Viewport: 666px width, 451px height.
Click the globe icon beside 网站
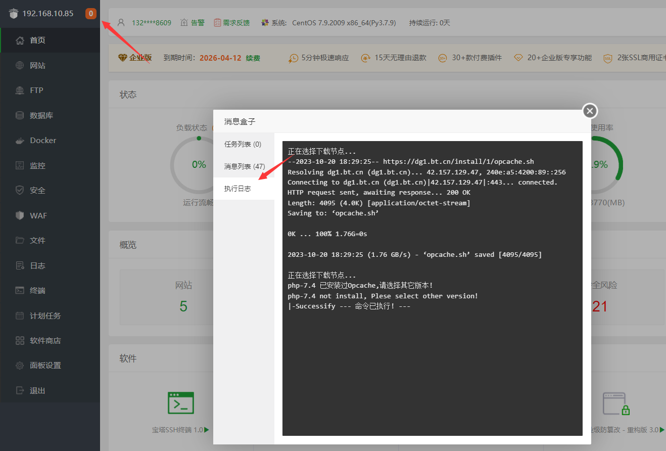pos(20,65)
